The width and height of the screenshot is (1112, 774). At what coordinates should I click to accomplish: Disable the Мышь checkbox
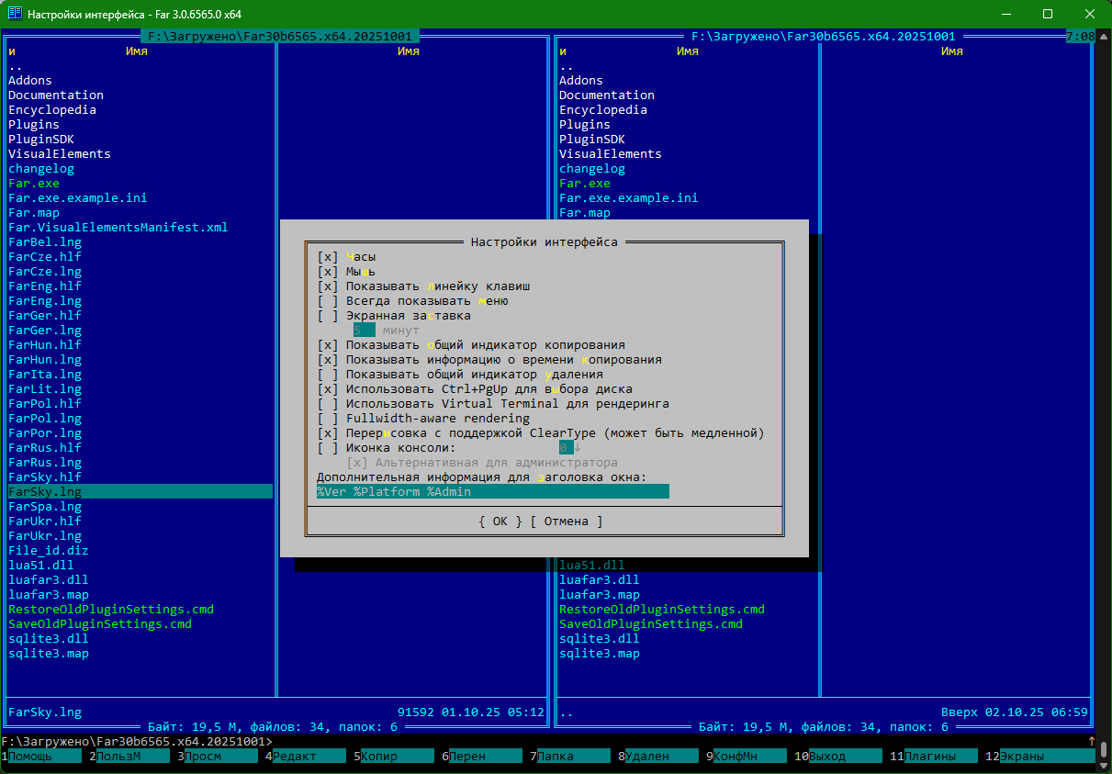[329, 272]
